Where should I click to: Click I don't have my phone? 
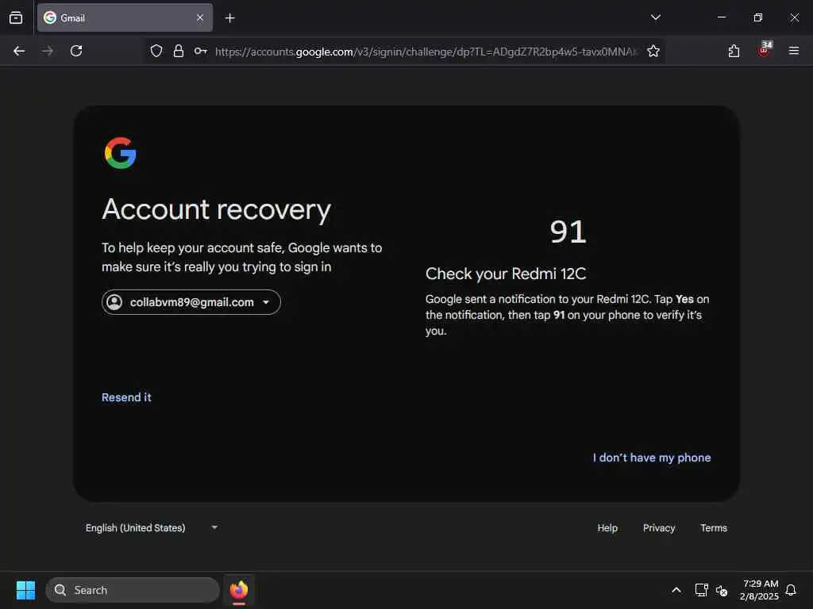click(x=652, y=458)
